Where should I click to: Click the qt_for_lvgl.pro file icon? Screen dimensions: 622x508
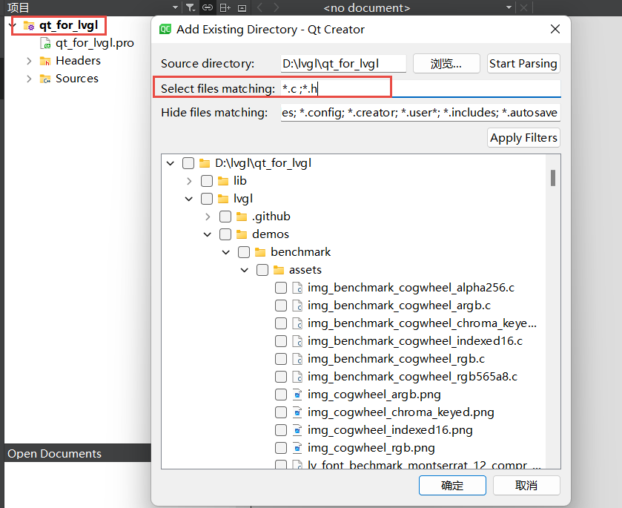coord(44,43)
